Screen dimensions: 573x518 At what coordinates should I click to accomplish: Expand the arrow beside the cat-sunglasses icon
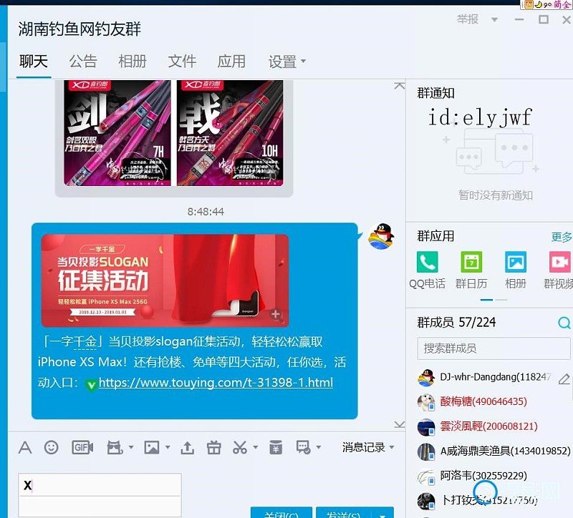(131, 447)
